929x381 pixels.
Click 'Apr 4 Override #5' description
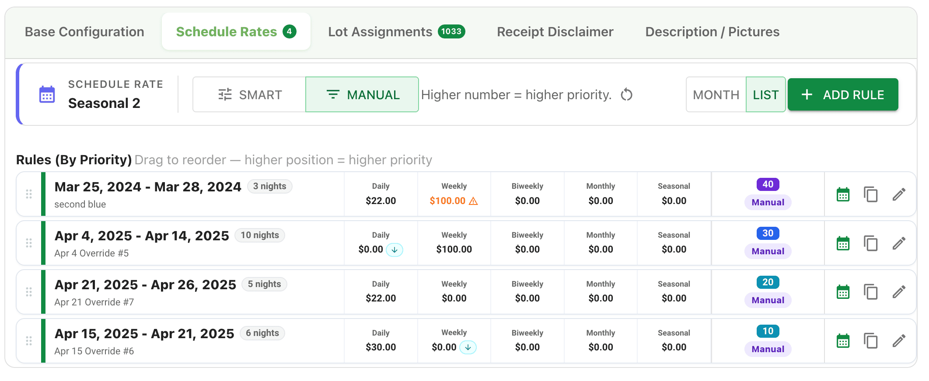[x=91, y=253]
